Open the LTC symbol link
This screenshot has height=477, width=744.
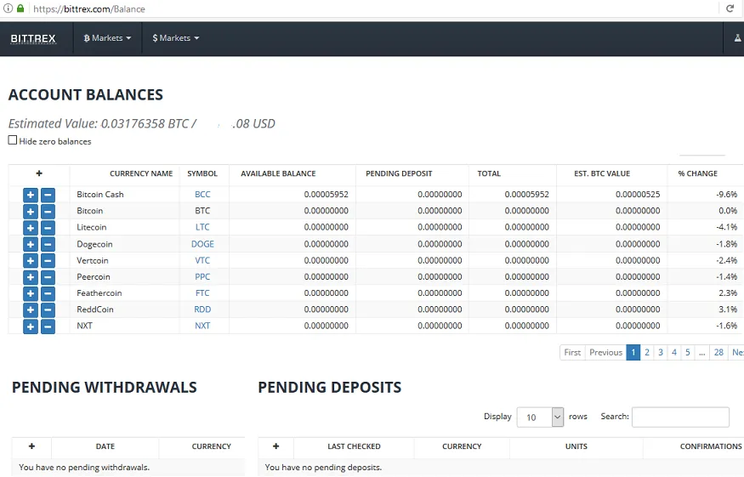pos(202,227)
